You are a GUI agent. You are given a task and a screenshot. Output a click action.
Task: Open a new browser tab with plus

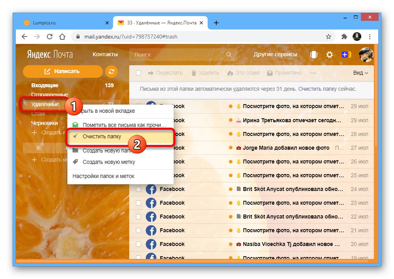(216, 23)
